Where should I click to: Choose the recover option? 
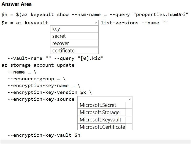(x=74, y=43)
